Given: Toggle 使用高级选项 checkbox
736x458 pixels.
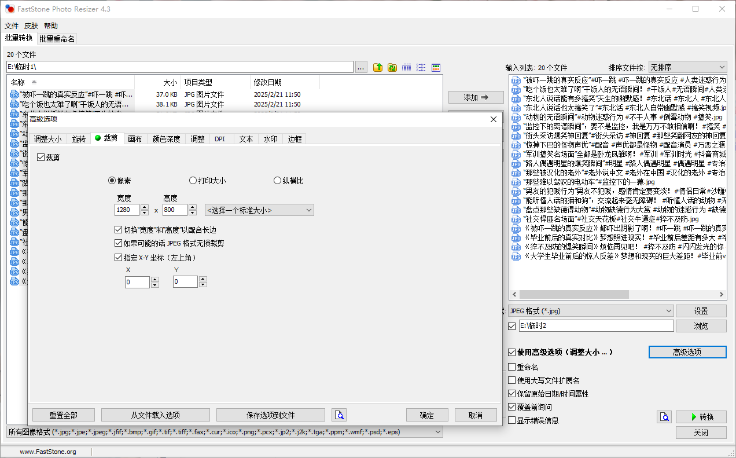Looking at the screenshot, I should pos(511,352).
